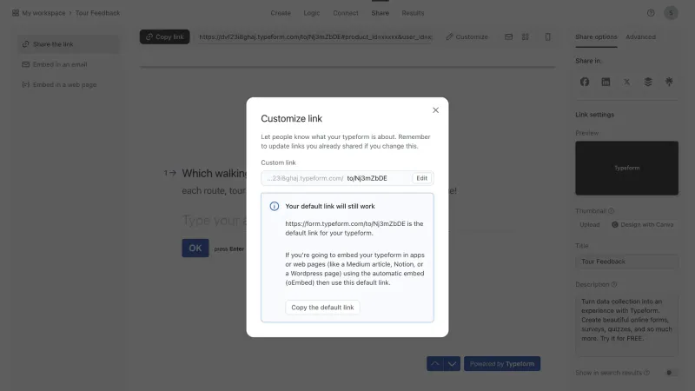The width and height of the screenshot is (695, 391).
Task: Share via Linktree asterisk icon
Action: coord(669,82)
